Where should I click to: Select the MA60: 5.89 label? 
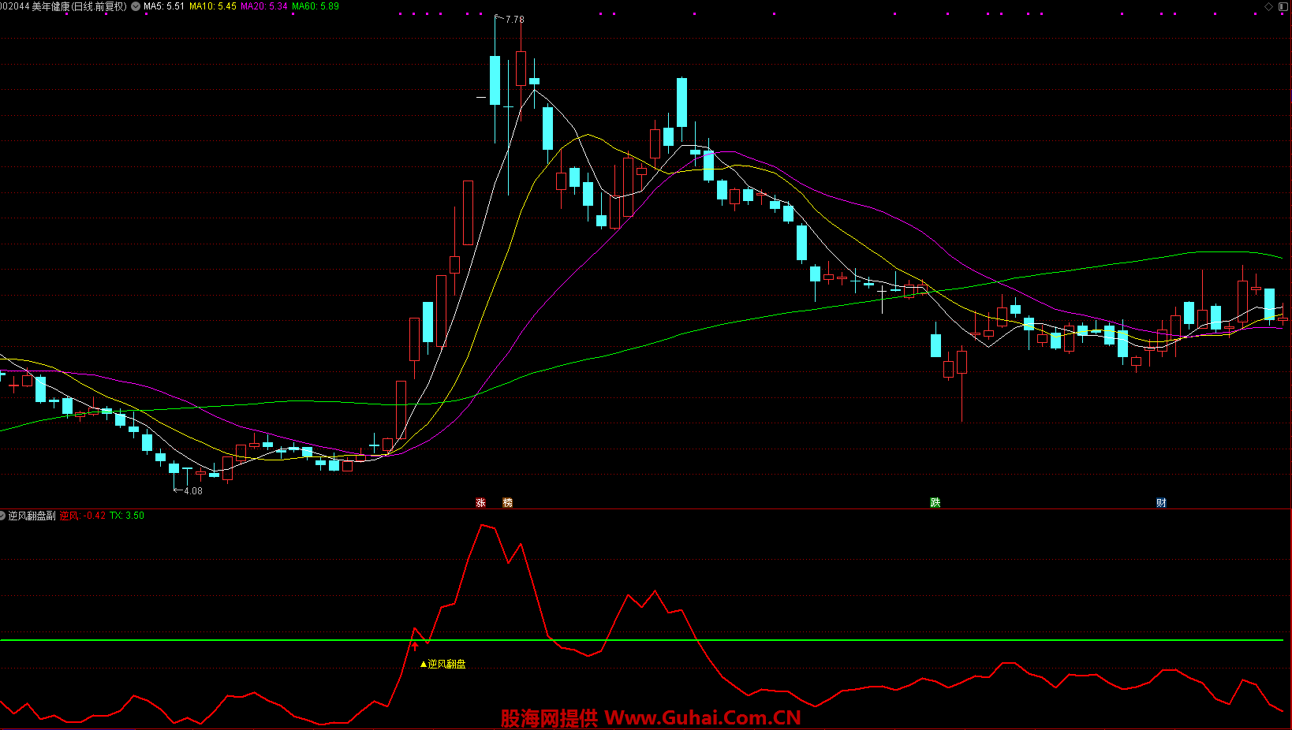click(x=316, y=6)
